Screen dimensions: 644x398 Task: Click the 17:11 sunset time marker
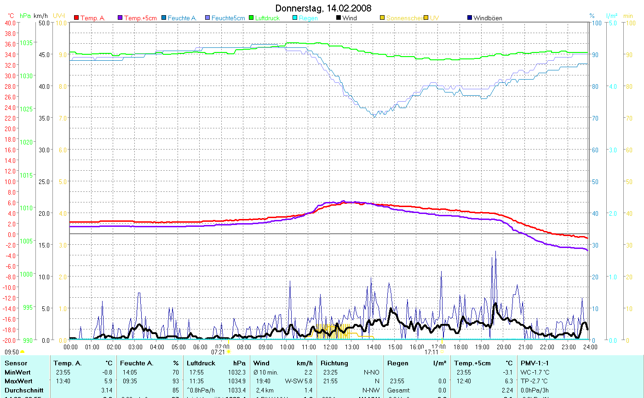pos(431,352)
